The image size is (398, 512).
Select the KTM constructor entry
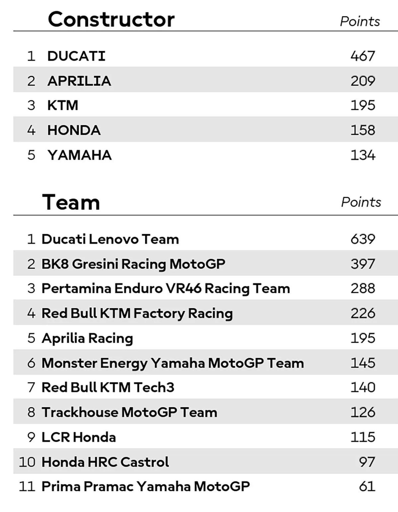tap(63, 105)
